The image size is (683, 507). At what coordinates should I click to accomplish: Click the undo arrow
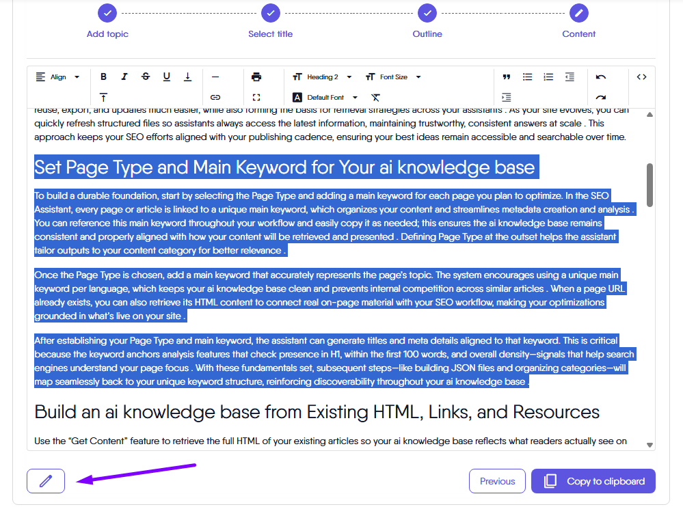(601, 77)
